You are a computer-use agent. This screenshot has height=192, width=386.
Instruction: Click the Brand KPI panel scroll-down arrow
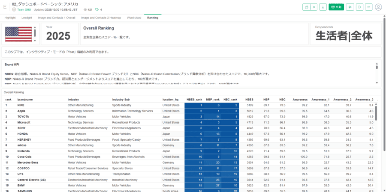point(377,83)
